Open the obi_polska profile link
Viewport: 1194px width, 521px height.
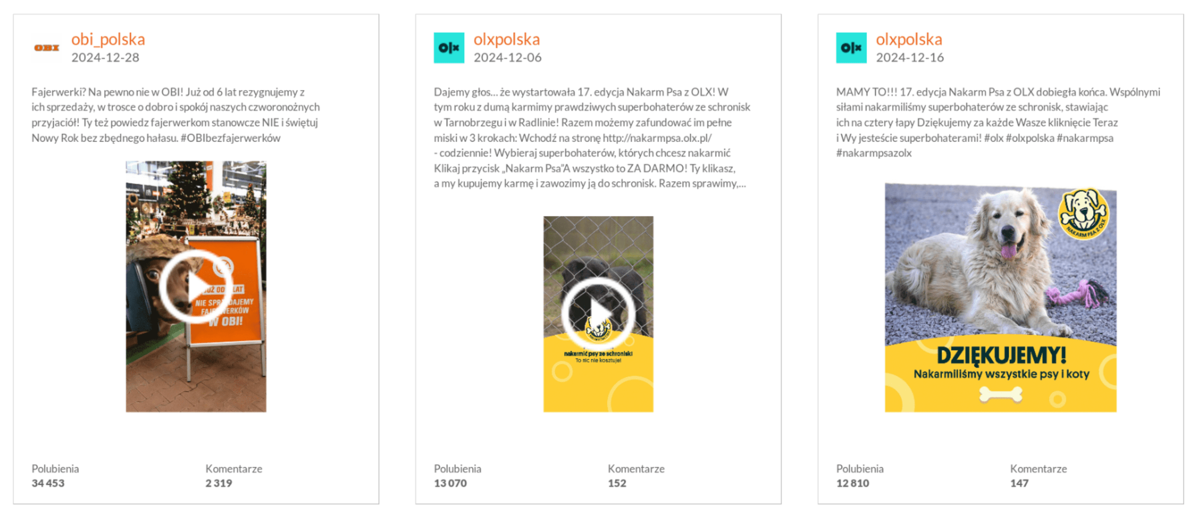coord(108,39)
